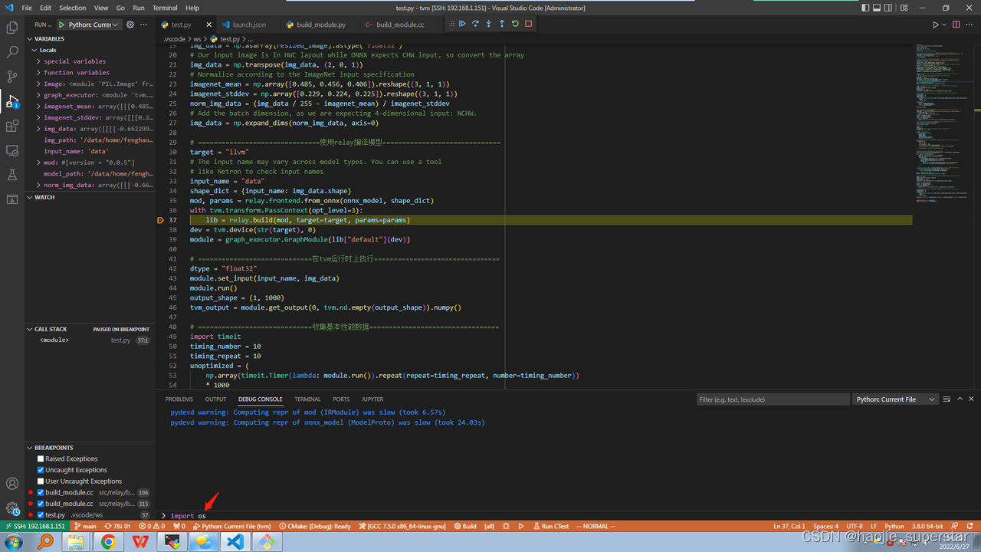The image size is (981, 552).
Task: Click the notifications bell in status bar
Action: pyautogui.click(x=971, y=527)
